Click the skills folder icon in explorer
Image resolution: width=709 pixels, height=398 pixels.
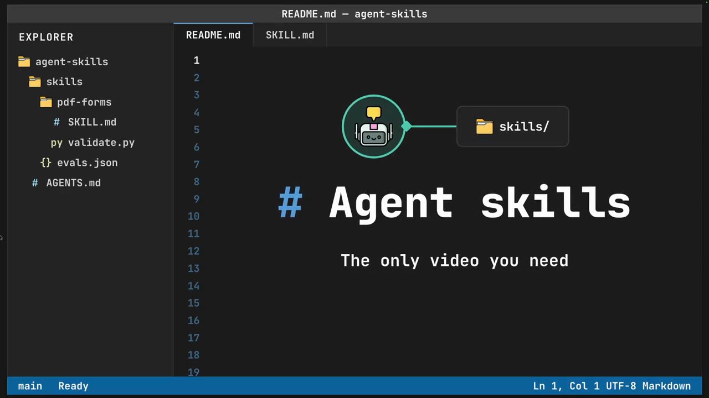pos(35,82)
